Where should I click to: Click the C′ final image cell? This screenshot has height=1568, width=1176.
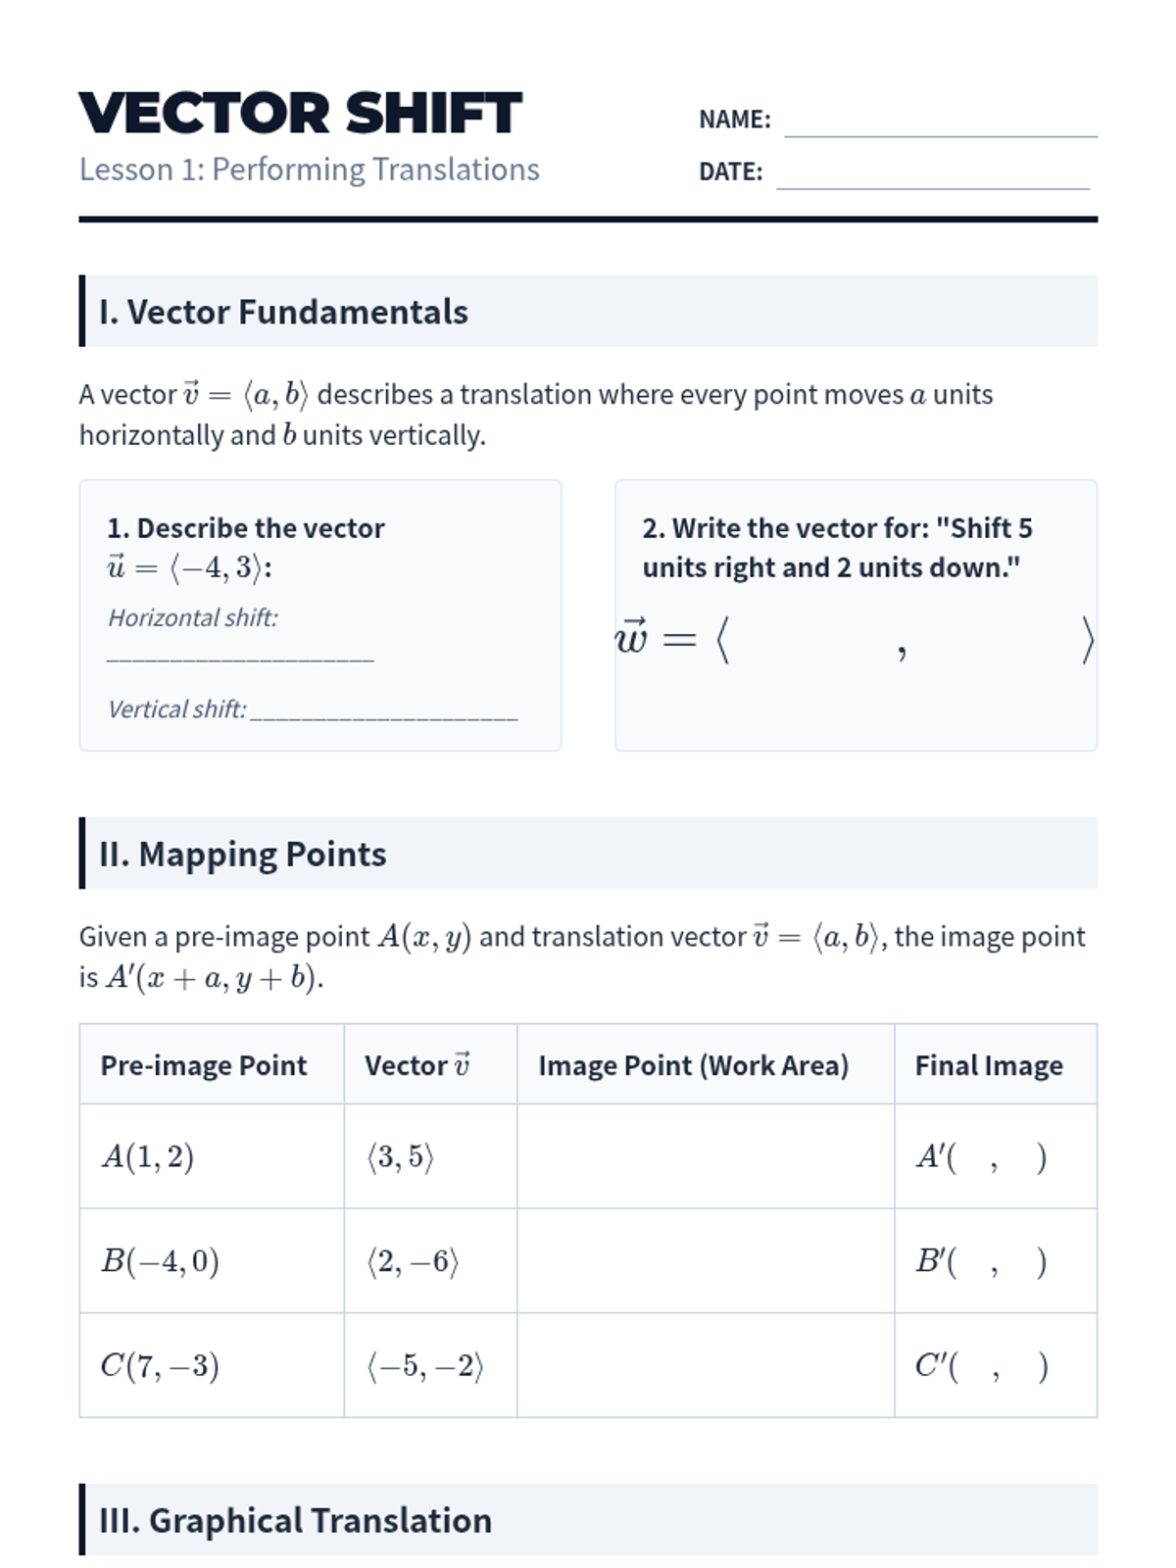(x=996, y=1365)
